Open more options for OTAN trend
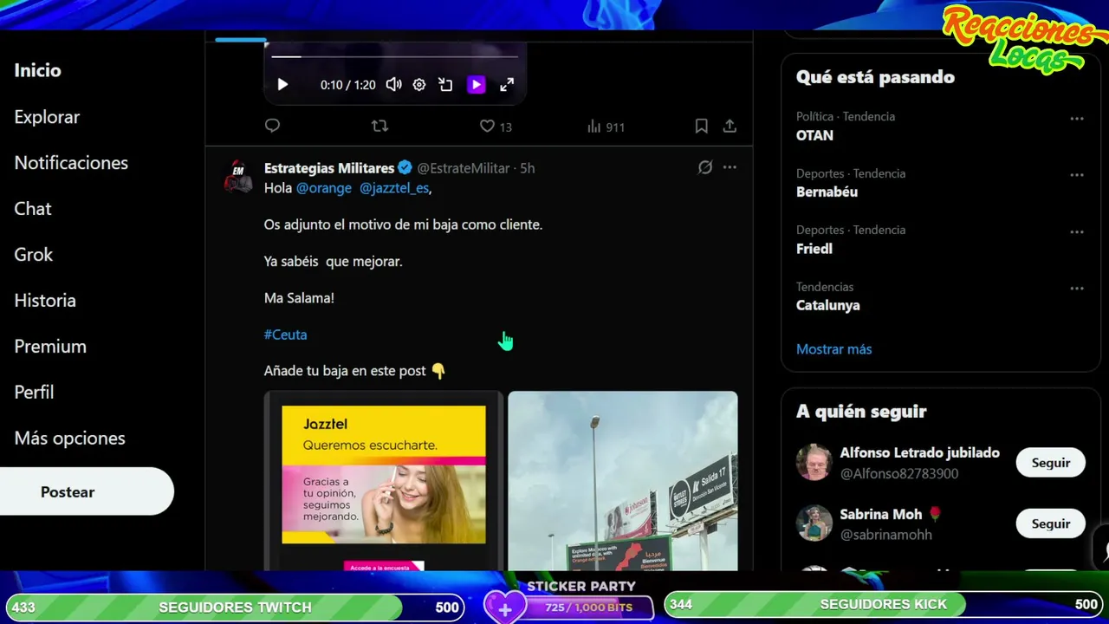The image size is (1109, 624). click(x=1077, y=119)
